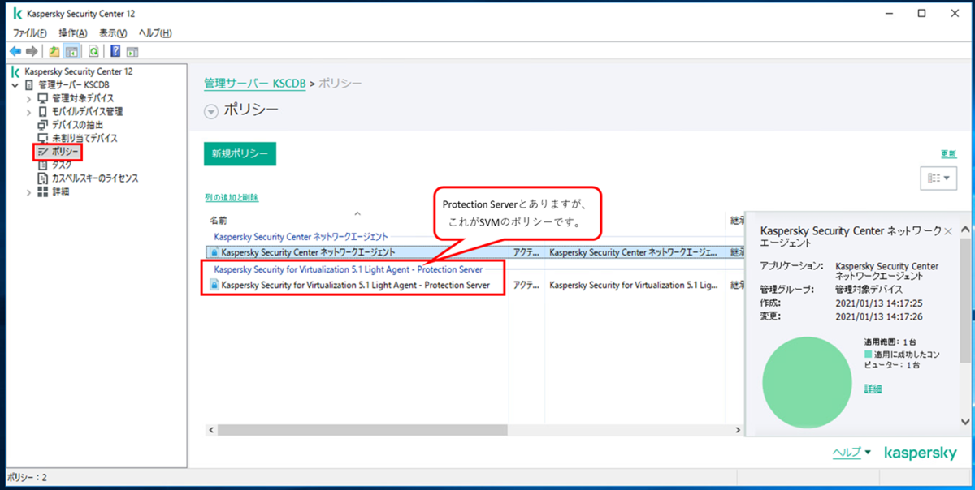
Task: Click the server icon beside 管理サーバー KSCDB
Action: point(29,85)
